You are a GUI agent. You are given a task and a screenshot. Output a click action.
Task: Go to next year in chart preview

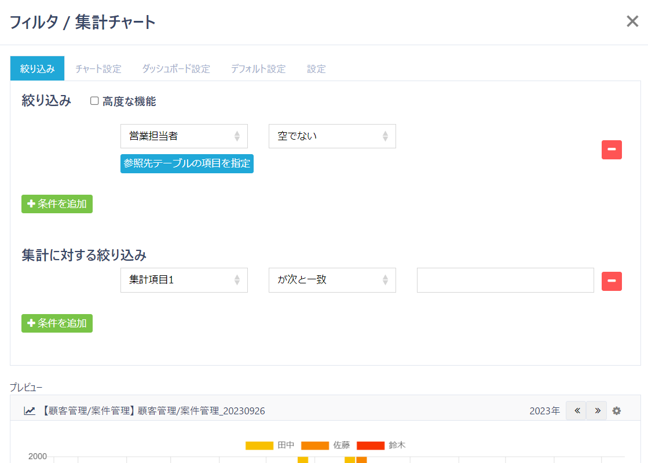click(596, 410)
